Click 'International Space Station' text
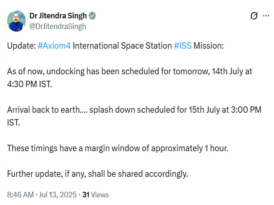The image size is (274, 205). point(122,46)
